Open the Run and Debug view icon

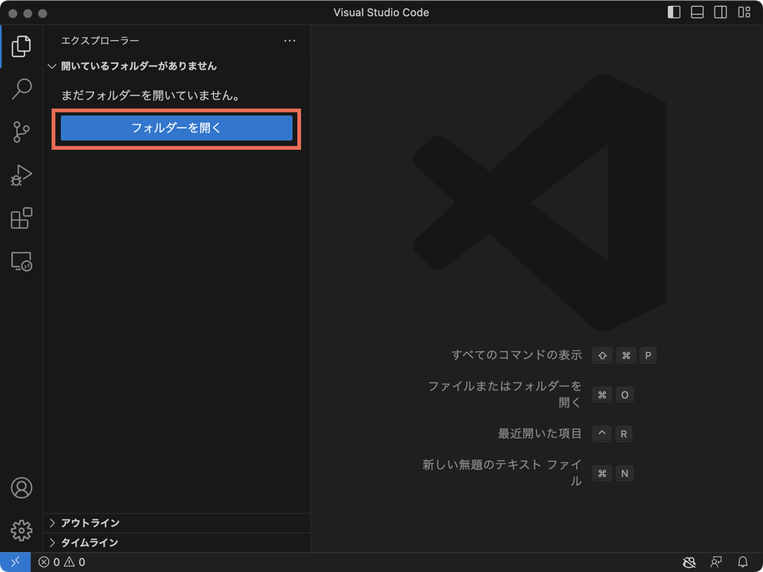(x=22, y=175)
